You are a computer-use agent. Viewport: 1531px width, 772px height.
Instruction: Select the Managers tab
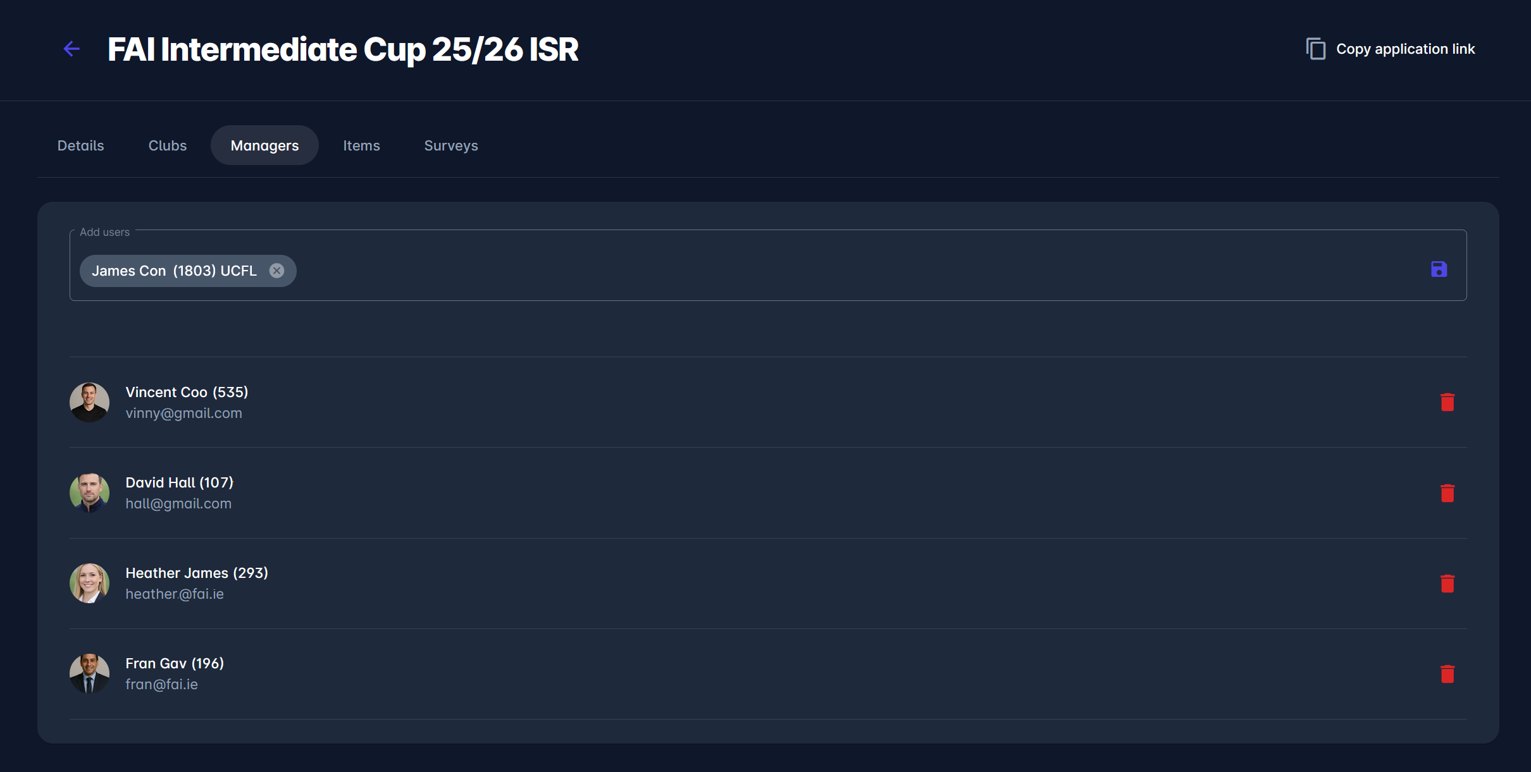point(264,145)
